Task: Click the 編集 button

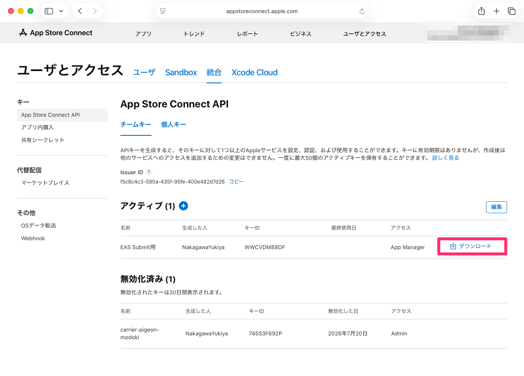Action: coord(497,207)
